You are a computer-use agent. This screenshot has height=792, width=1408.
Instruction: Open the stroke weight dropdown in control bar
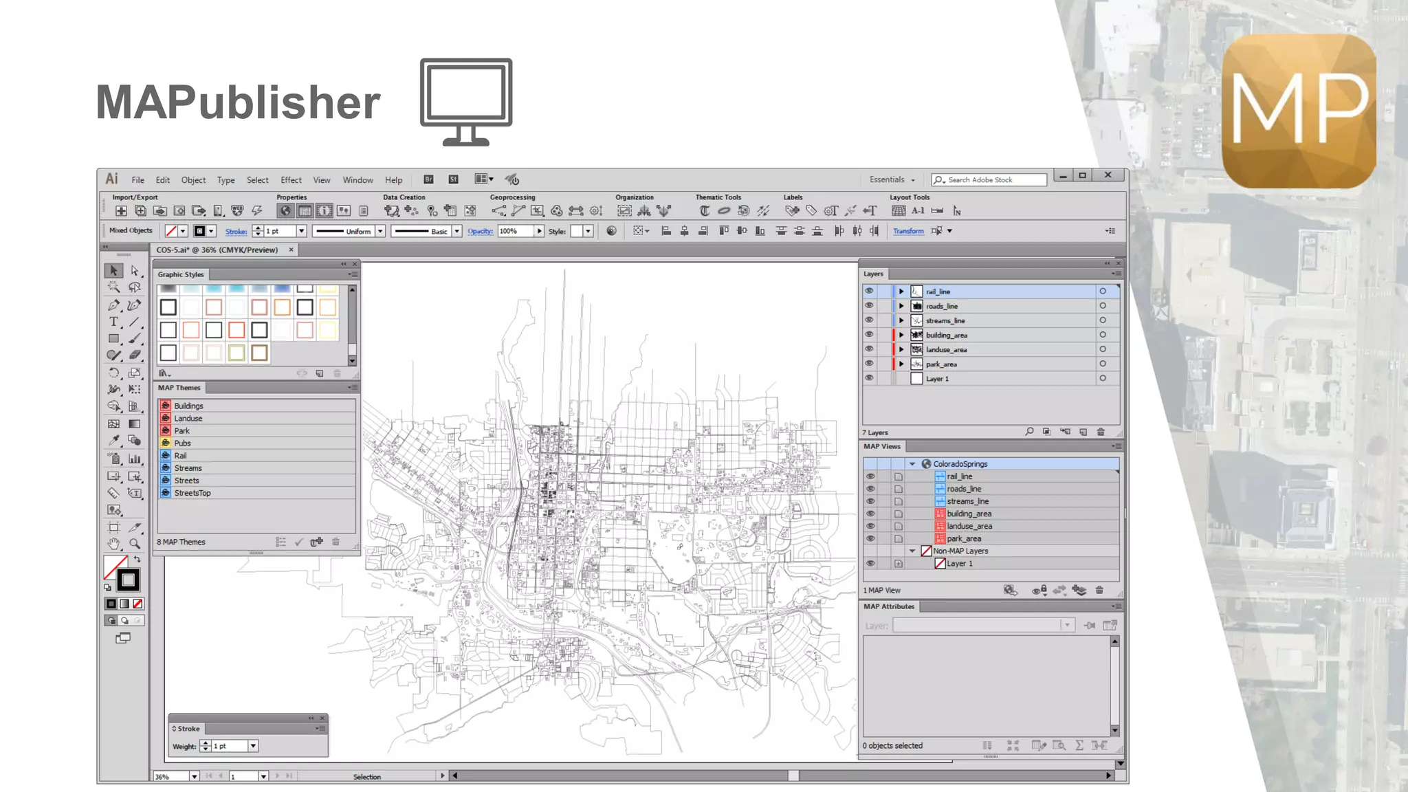[x=301, y=231]
